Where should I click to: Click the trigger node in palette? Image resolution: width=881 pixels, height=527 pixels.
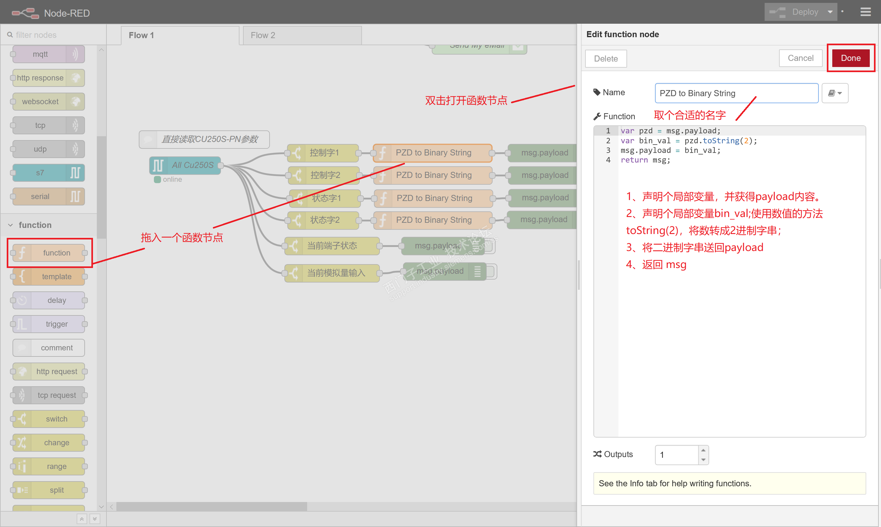[x=56, y=324]
